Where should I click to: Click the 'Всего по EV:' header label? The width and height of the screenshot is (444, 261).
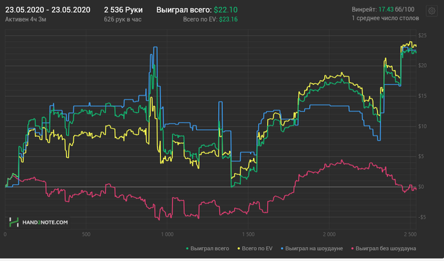(x=200, y=20)
